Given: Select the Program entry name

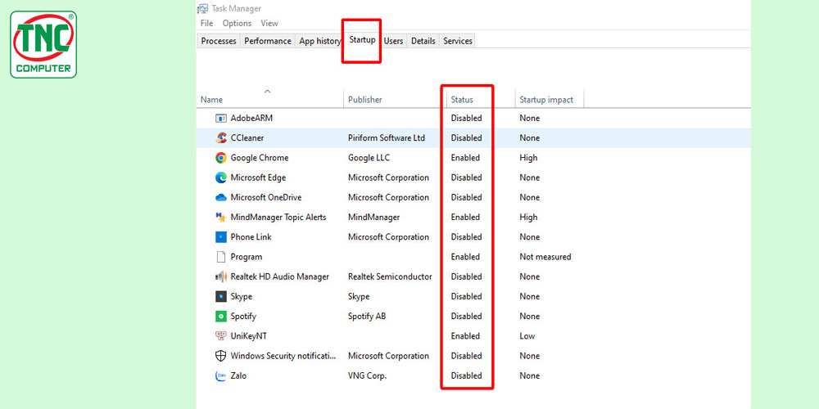Looking at the screenshot, I should pyautogui.click(x=247, y=257).
